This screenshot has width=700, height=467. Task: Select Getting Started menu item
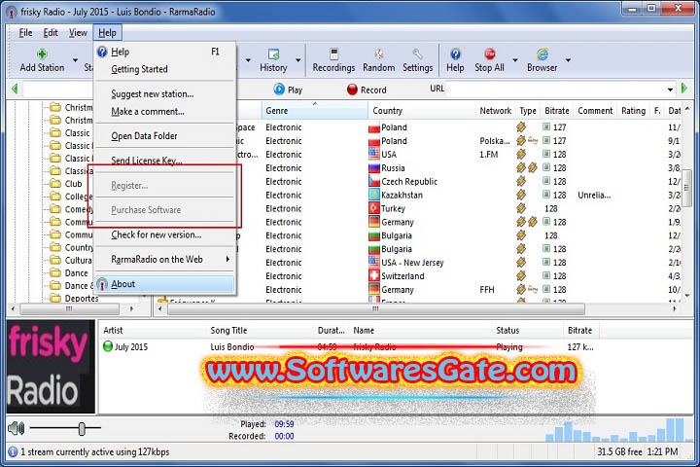(x=165, y=69)
